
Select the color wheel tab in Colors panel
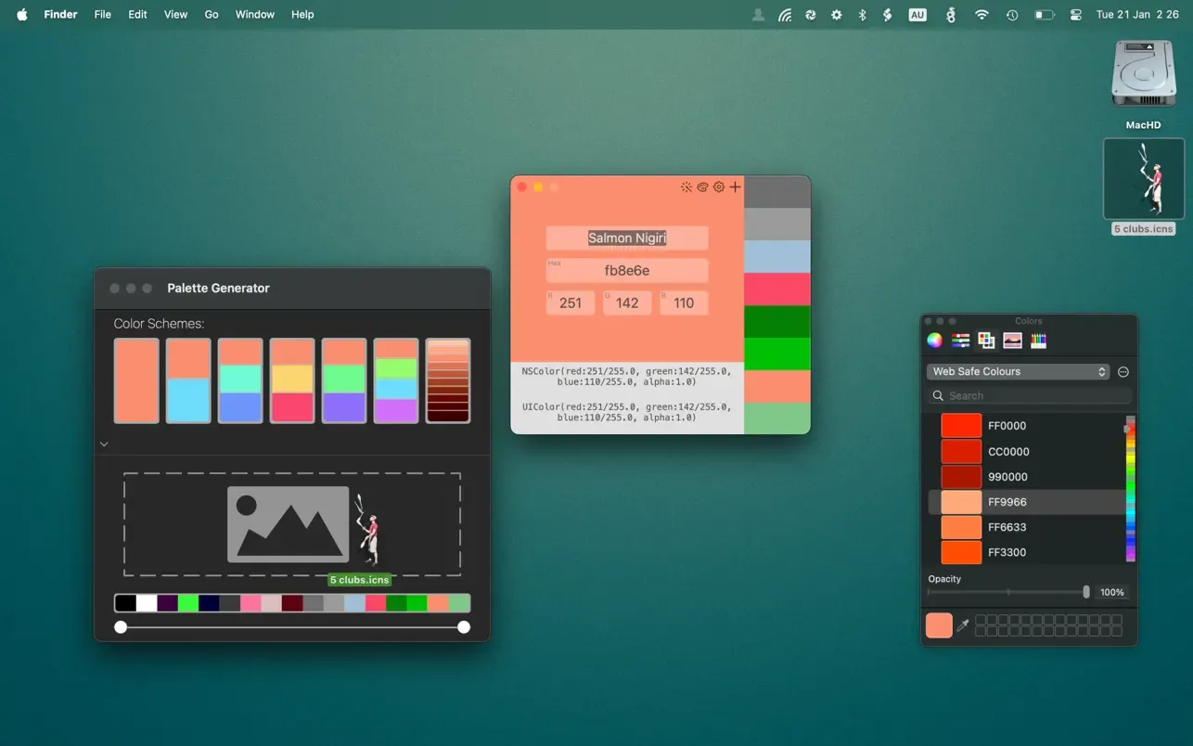pos(934,341)
